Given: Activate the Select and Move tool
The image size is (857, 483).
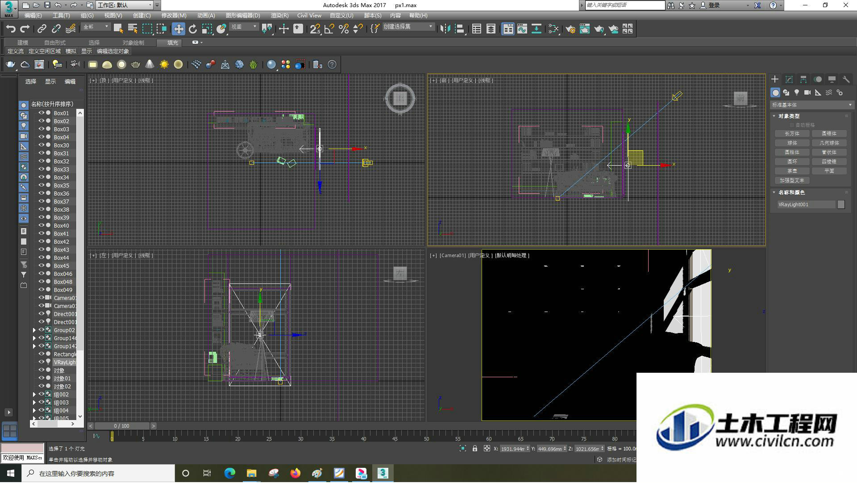Looking at the screenshot, I should tap(178, 29).
